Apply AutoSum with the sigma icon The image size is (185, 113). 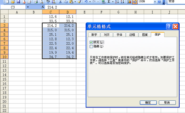109,1
